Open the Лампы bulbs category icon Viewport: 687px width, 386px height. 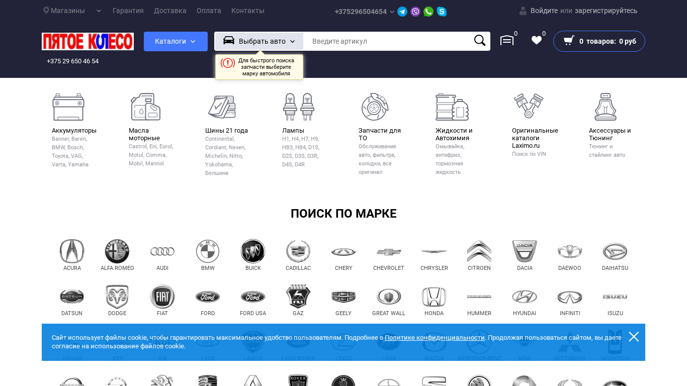[299, 107]
